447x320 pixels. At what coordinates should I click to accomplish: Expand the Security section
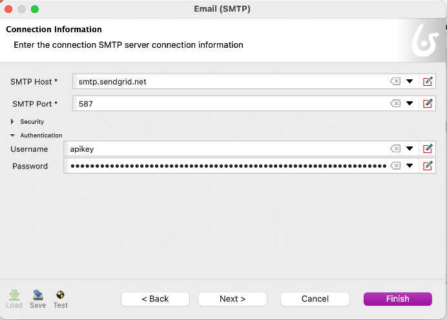tap(13, 121)
